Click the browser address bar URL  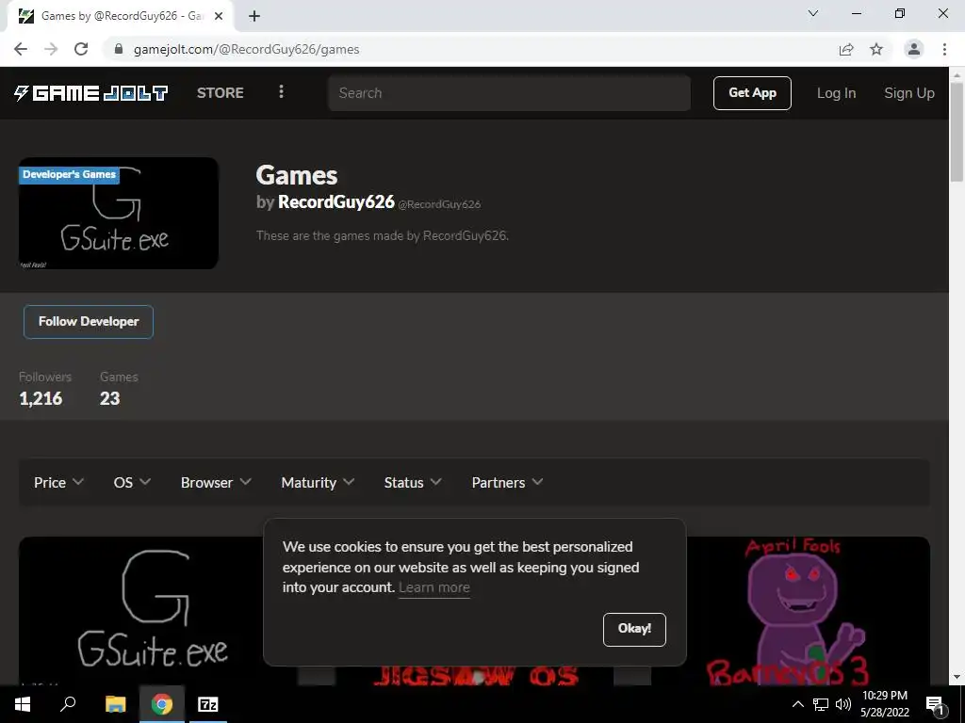[x=246, y=49]
